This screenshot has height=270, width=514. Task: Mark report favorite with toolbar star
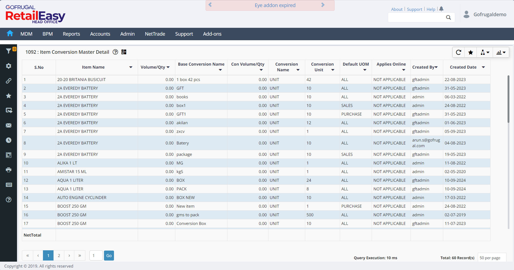(471, 52)
